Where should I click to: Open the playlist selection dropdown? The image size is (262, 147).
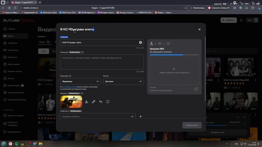(x=98, y=116)
